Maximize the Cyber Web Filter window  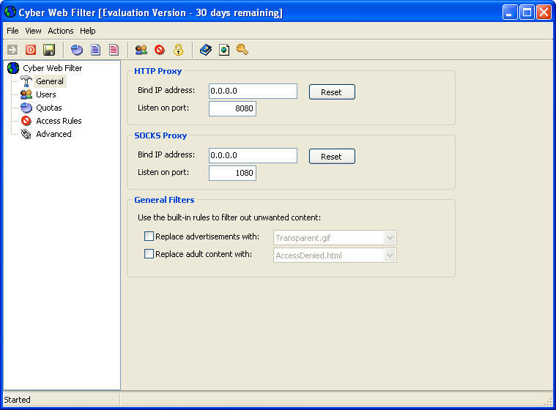coord(527,12)
